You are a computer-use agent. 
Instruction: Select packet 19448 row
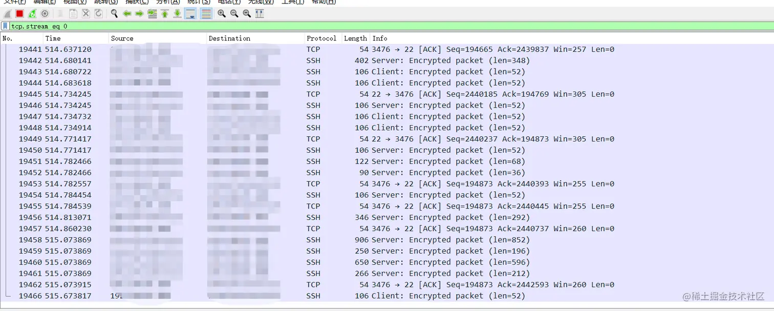tap(387, 128)
